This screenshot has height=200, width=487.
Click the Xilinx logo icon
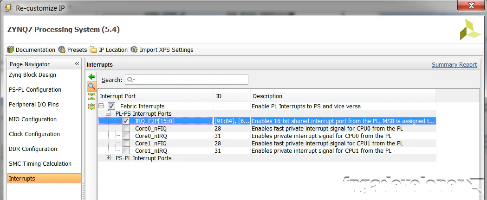tap(470, 30)
